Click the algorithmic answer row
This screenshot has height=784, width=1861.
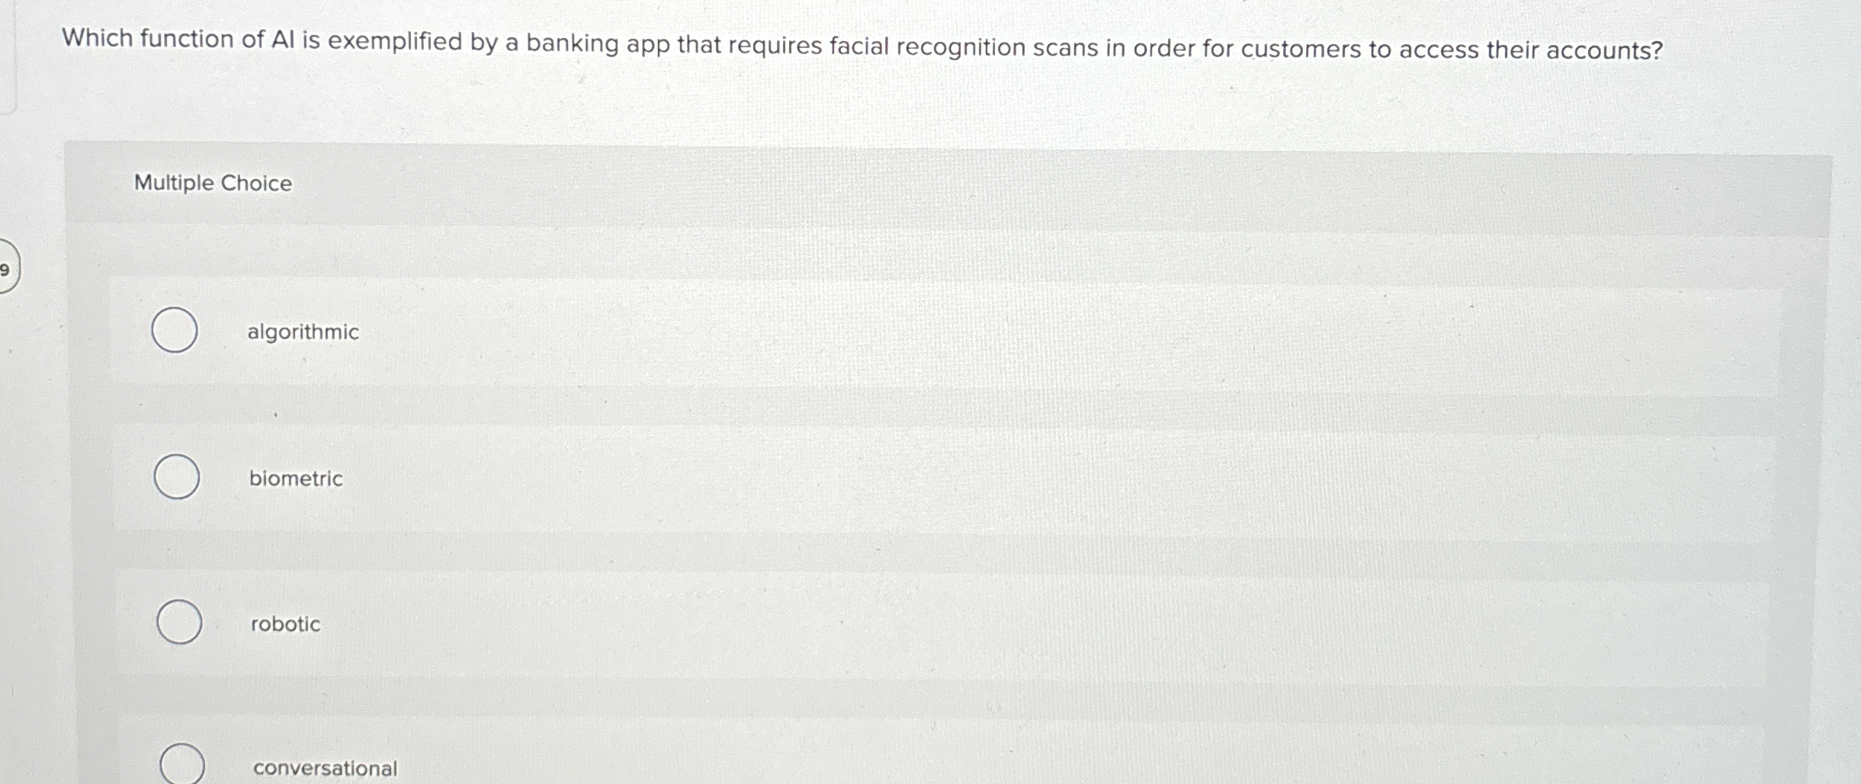pyautogui.click(x=762, y=331)
